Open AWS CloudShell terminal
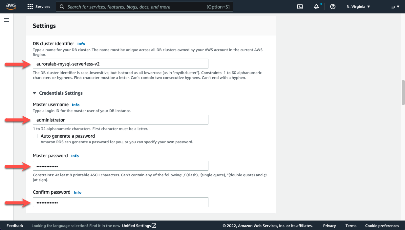Image resolution: width=405 pixels, height=230 pixels. click(300, 6)
